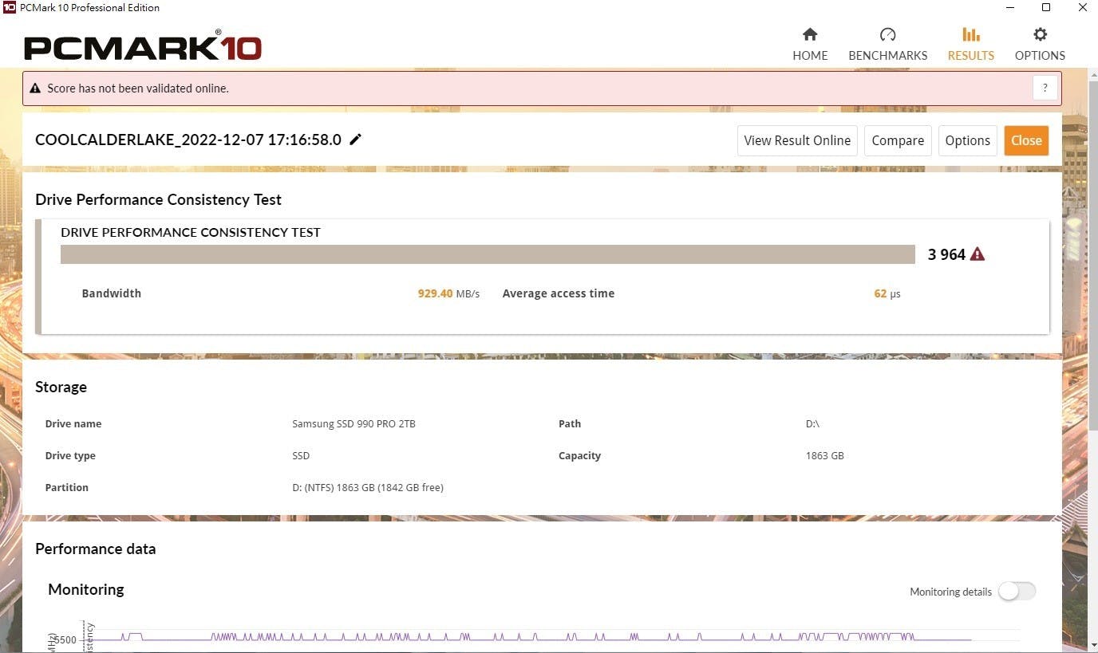
Task: Click the score progress bar
Action: click(x=488, y=254)
